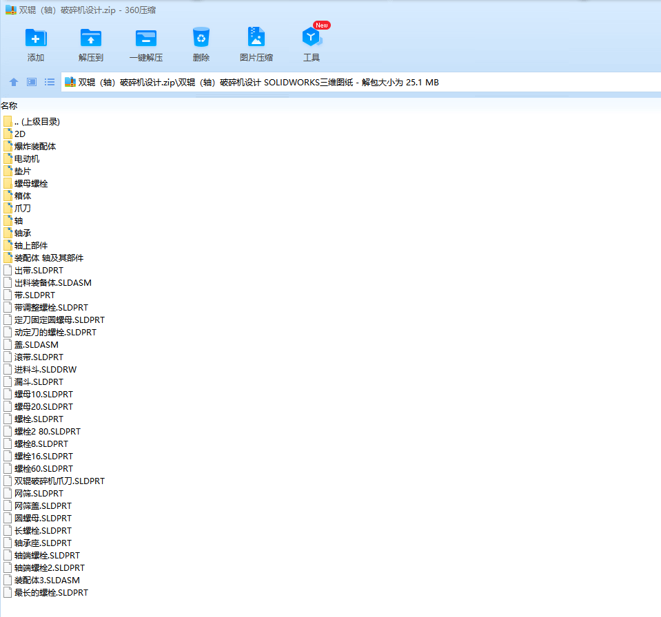The width and height of the screenshot is (661, 617).
Task: Select the 爆炸装配体 folder
Action: tap(30, 147)
